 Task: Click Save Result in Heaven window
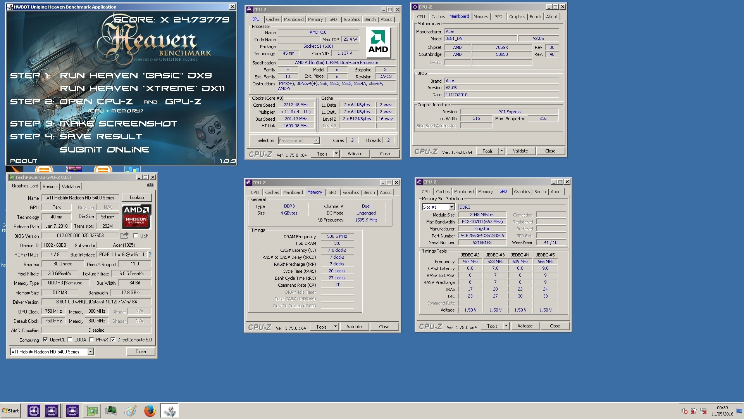click(x=101, y=137)
